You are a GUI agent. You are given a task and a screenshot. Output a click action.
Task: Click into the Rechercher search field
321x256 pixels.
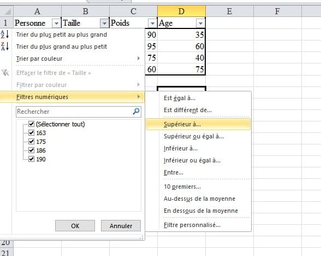pyautogui.click(x=74, y=112)
